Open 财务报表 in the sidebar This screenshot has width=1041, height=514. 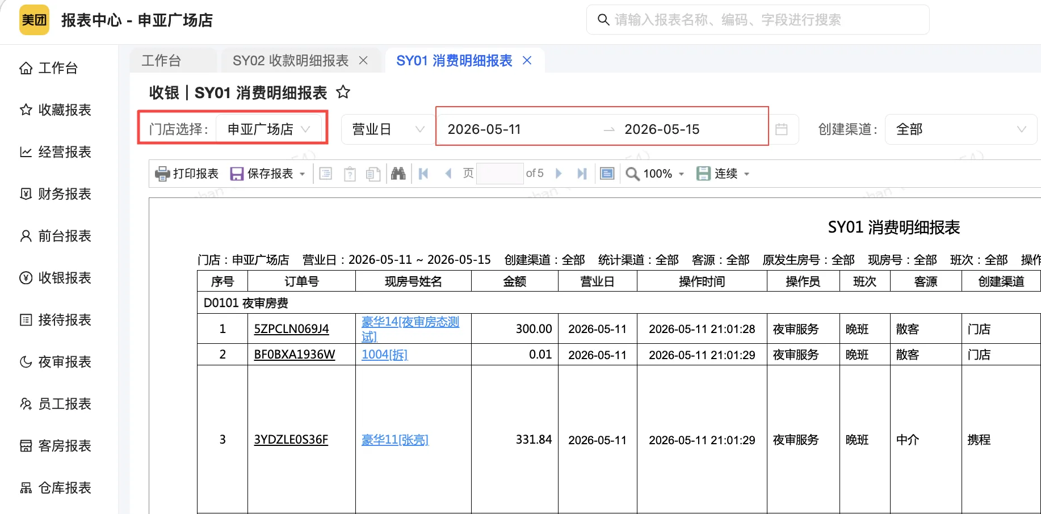pyautogui.click(x=56, y=194)
